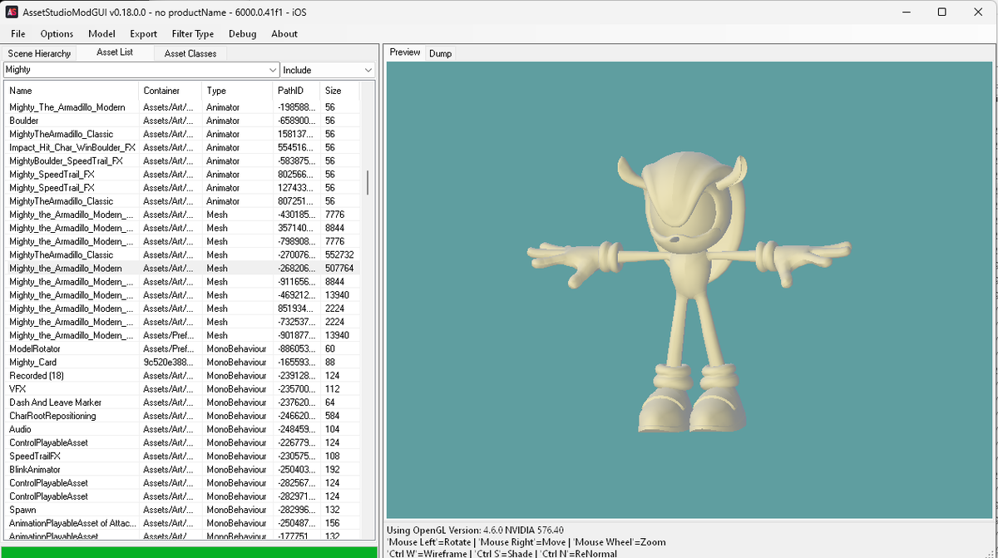Open the File menu
The width and height of the screenshot is (998, 558).
[17, 33]
